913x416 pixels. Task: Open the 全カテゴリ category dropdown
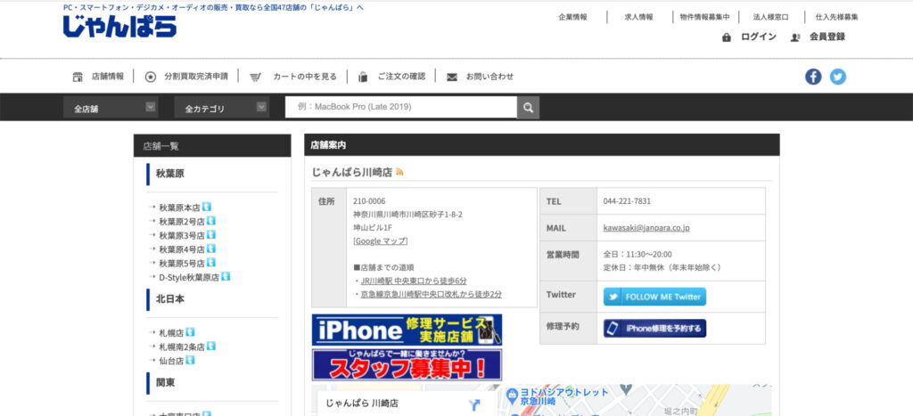(221, 108)
